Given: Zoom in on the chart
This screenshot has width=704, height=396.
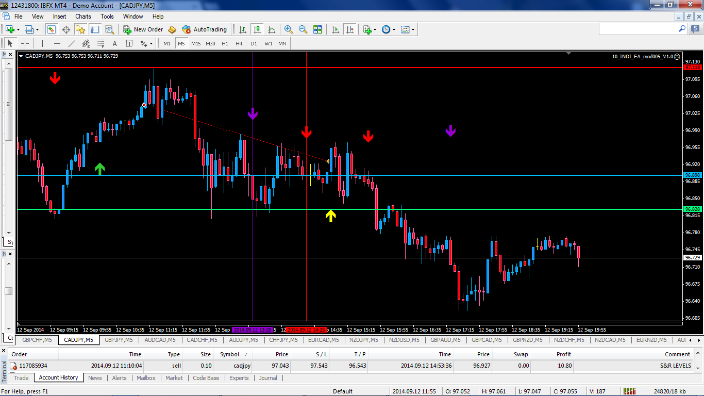Looking at the screenshot, I should 289,29.
